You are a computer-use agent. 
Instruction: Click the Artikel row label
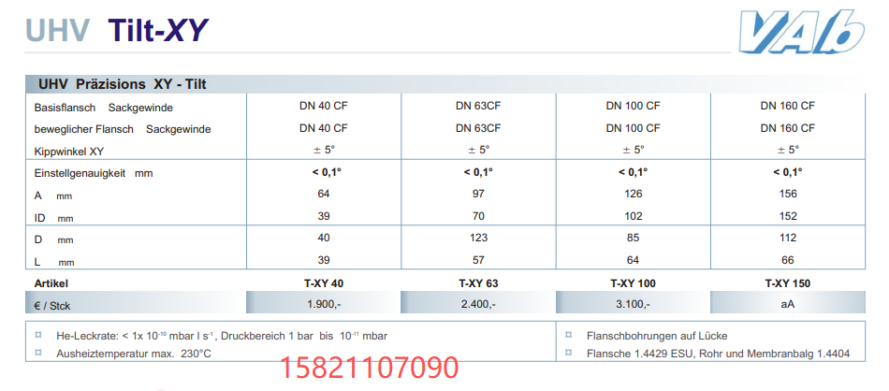(51, 282)
